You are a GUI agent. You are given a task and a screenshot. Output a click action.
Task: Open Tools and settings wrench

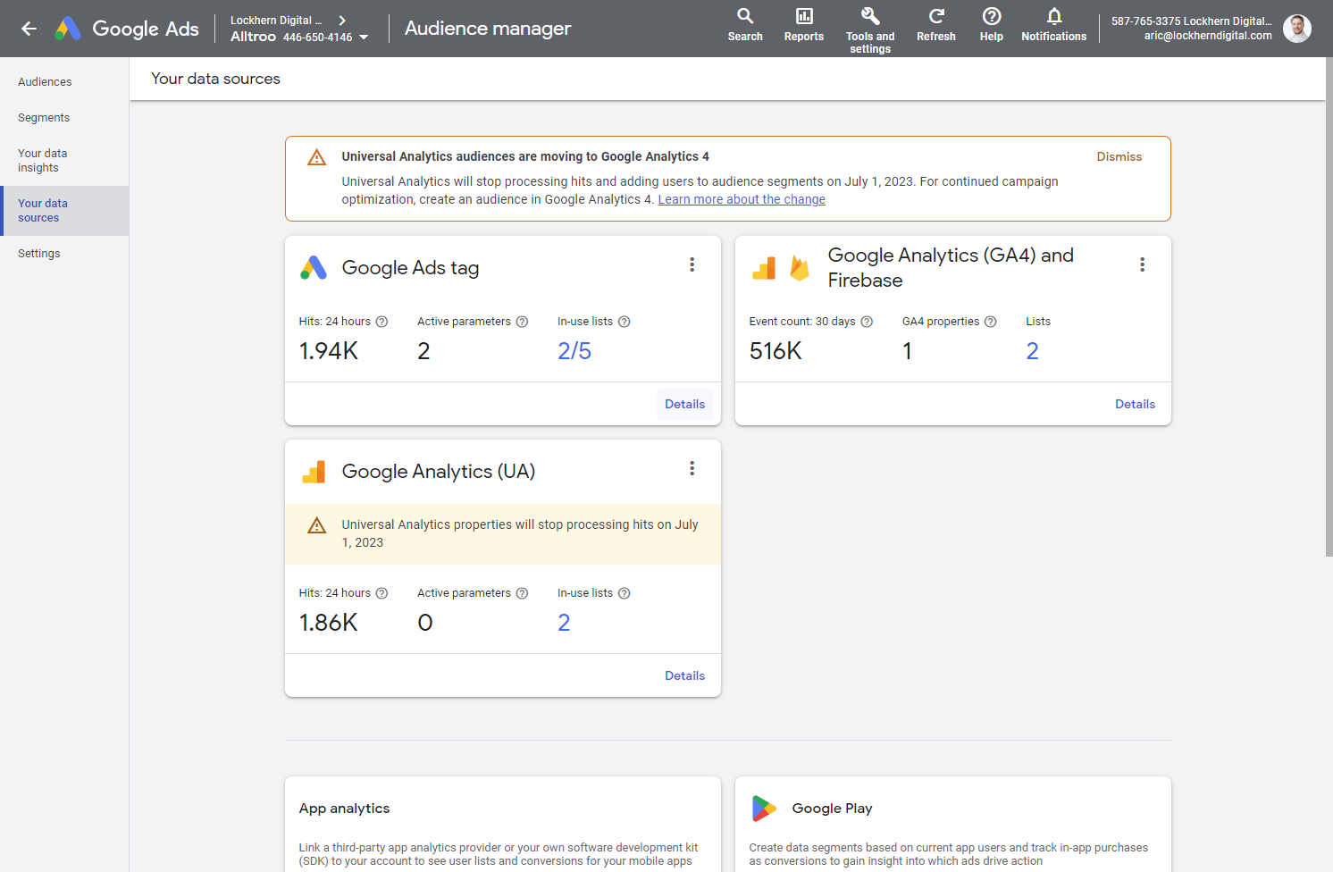[870, 29]
